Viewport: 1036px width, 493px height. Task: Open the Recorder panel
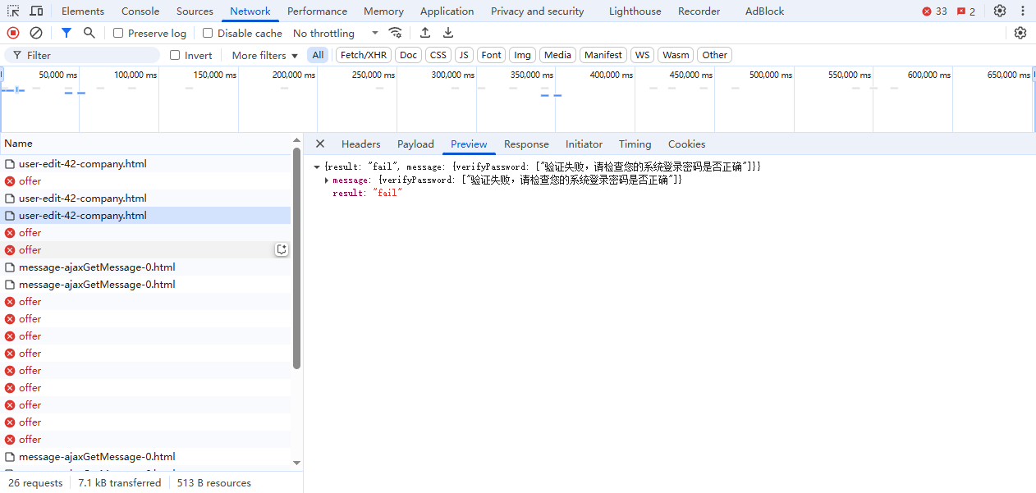(x=699, y=11)
